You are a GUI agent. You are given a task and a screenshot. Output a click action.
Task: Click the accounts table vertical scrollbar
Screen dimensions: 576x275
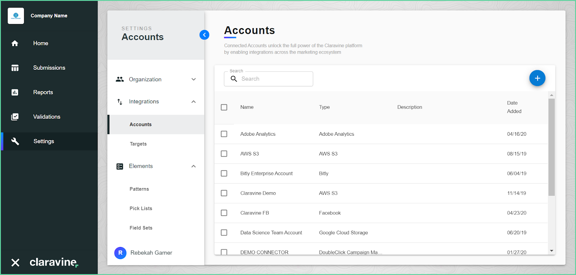(x=552, y=147)
